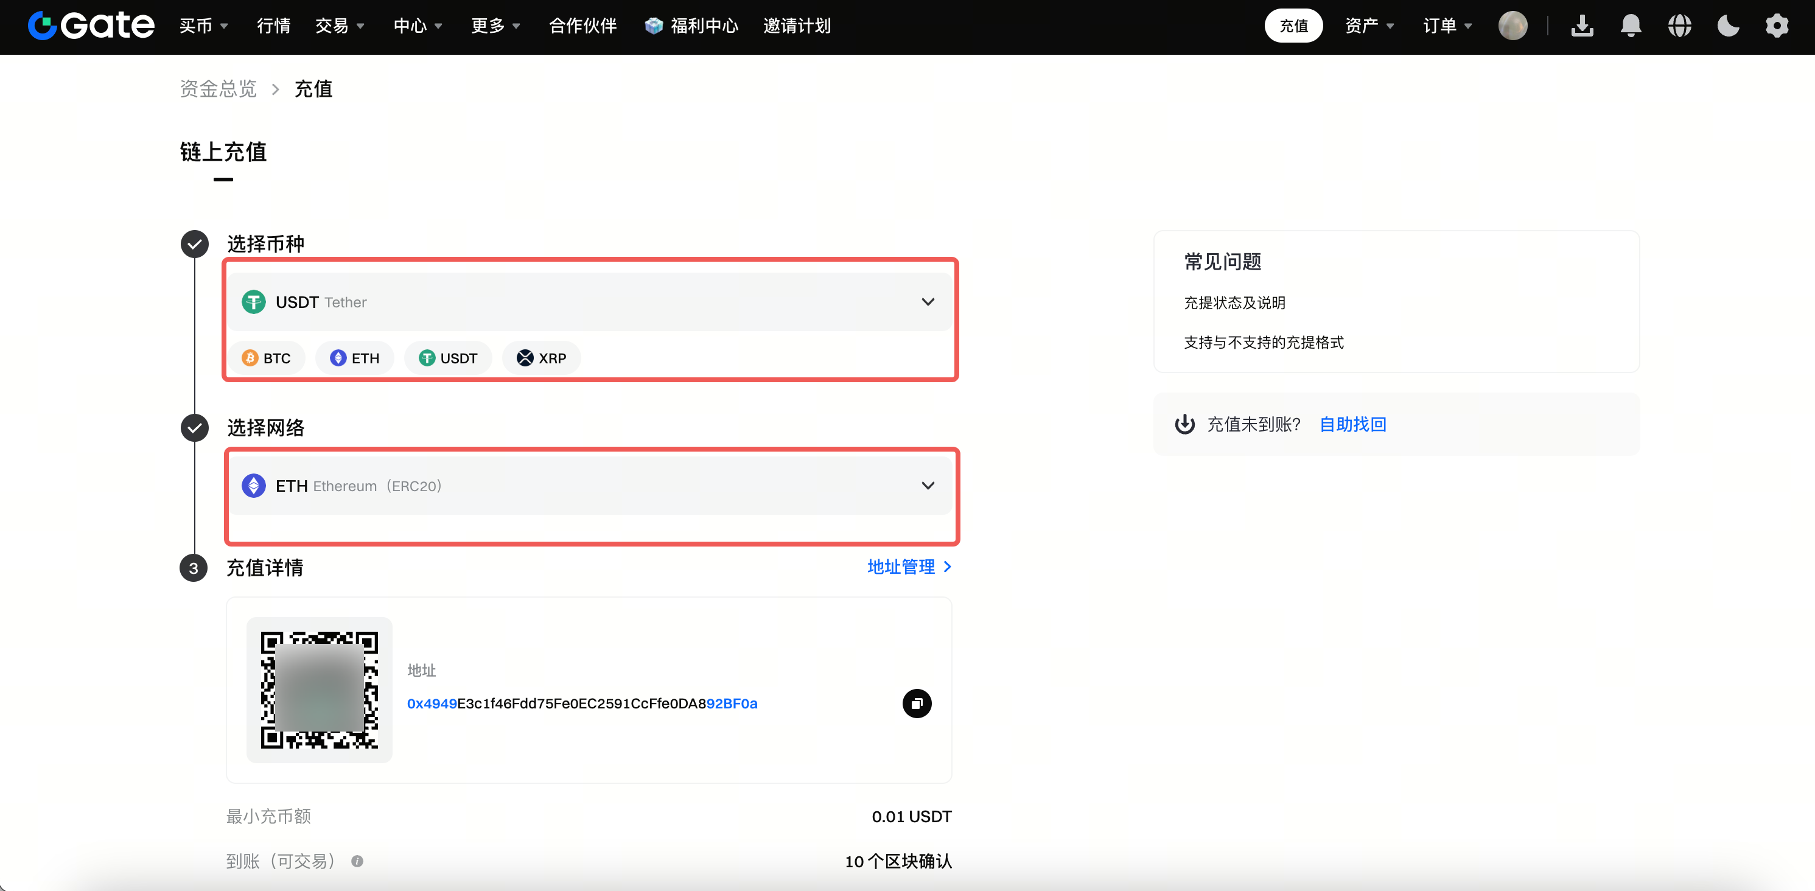The height and width of the screenshot is (891, 1815).
Task: Open the settings gear icon
Action: tap(1777, 26)
